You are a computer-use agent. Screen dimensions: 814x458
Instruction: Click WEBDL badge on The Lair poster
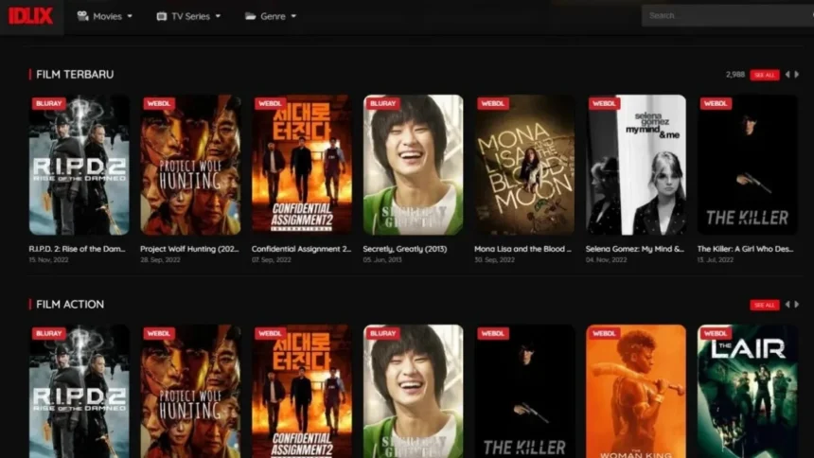pos(716,333)
